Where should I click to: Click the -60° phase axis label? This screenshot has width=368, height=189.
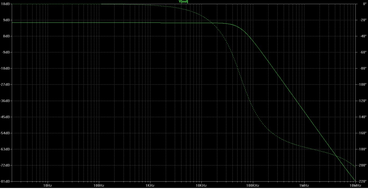[363, 52]
